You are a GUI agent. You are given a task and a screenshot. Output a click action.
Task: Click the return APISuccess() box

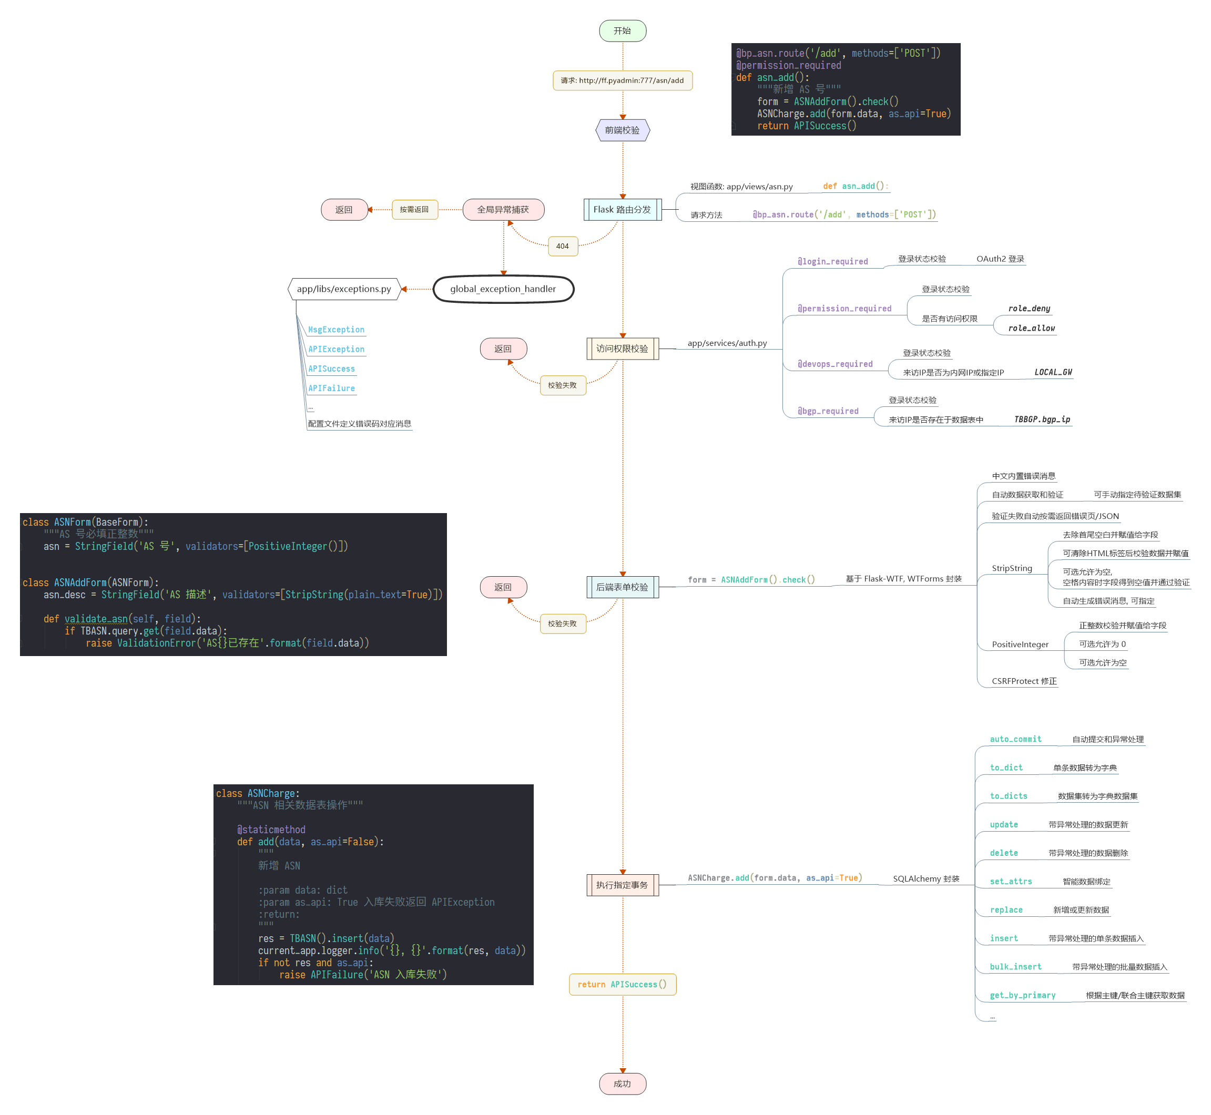(622, 984)
